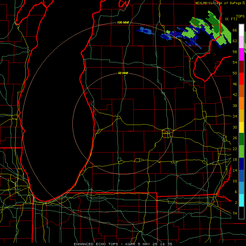This screenshot has width=246, height=246.
Task: Click the 6 legend value
Action: click(x=236, y=192)
